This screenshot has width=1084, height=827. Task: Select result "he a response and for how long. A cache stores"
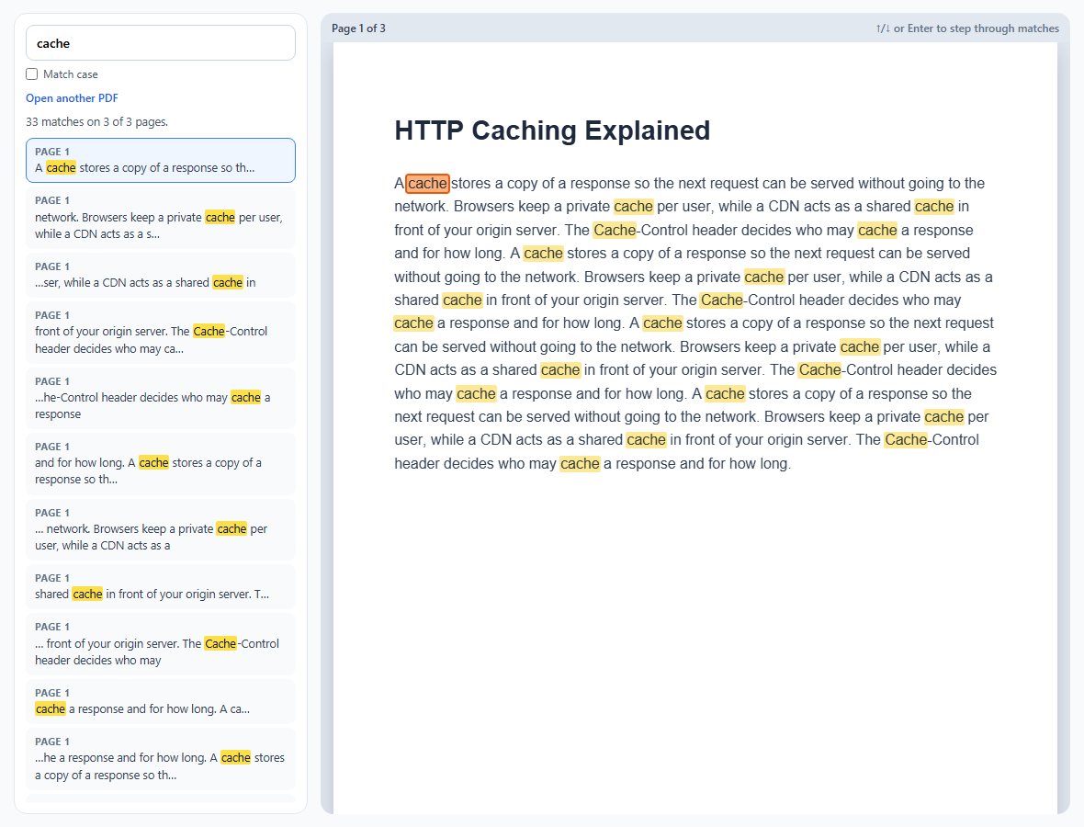161,759
